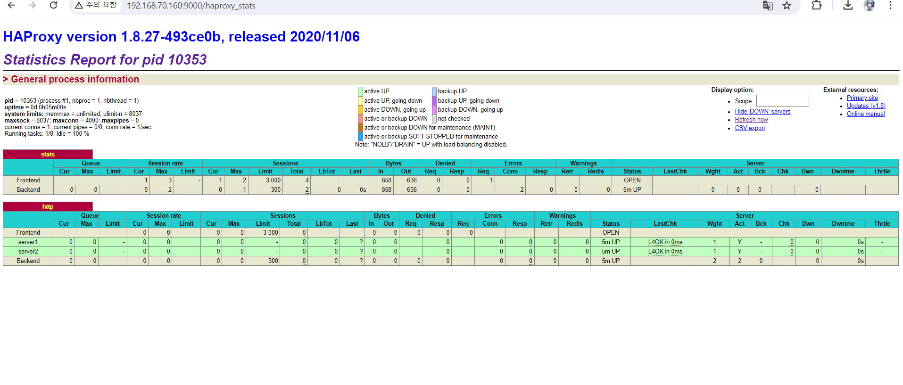Click the server2 row name
The height and width of the screenshot is (385, 903).
[x=28, y=252]
